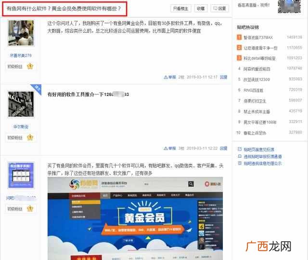308x260 pixels.
Task: Open hot topic 鲁能上诉足协
Action: [255, 133]
